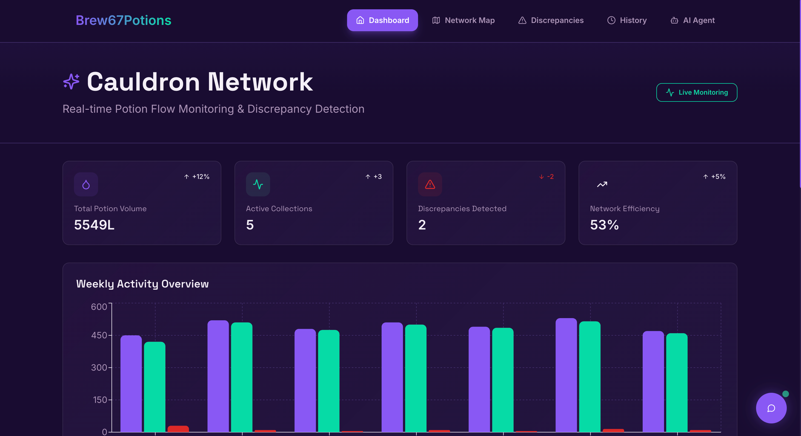Click the map icon next to Network Map
This screenshot has height=436, width=801.
[436, 21]
